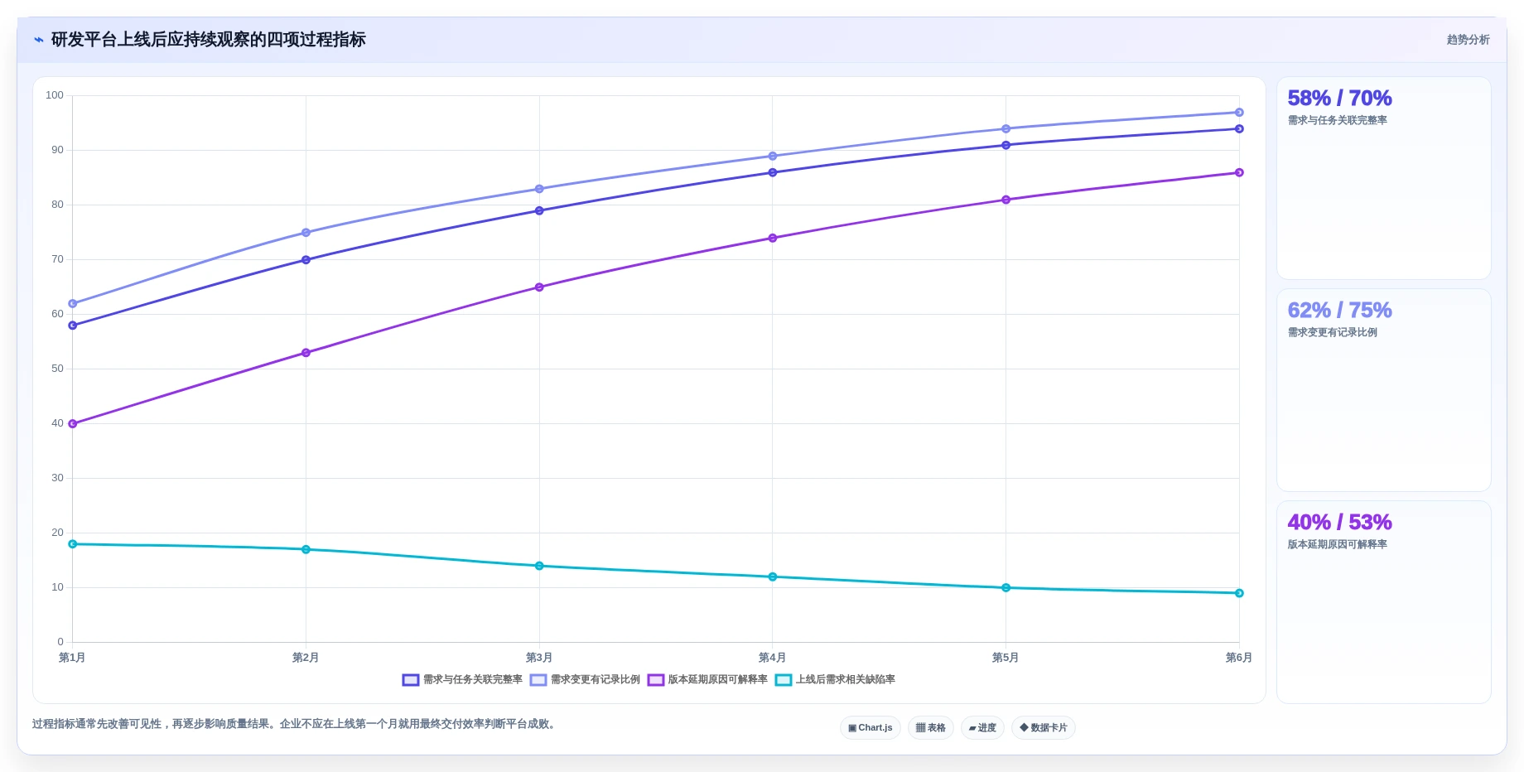The width and height of the screenshot is (1524, 772).
Task: Click the 第6月 point on top line
Action: 1239,113
